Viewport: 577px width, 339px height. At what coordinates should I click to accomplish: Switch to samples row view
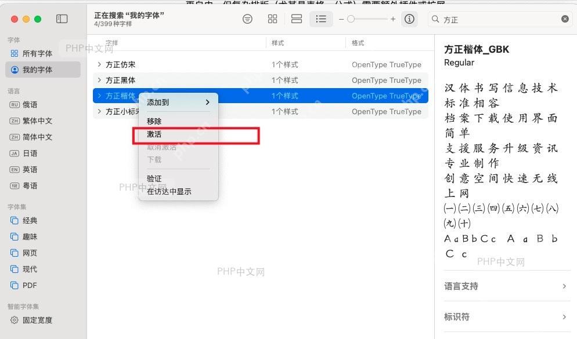pos(296,19)
